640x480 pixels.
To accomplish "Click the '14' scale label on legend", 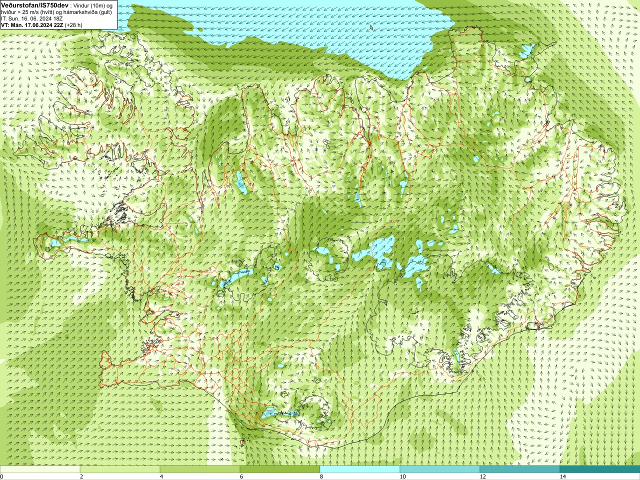I will (x=562, y=476).
